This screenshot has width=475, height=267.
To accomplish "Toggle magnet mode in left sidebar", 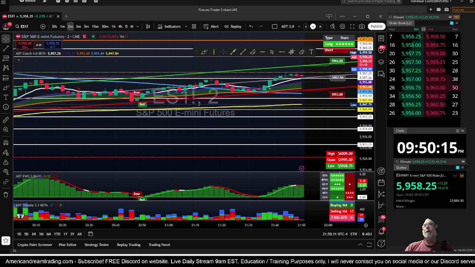I will click(x=6, y=142).
